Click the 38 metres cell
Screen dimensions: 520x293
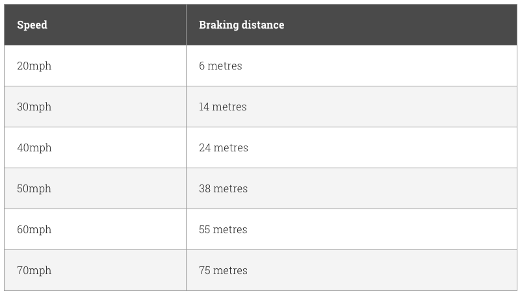click(x=223, y=188)
